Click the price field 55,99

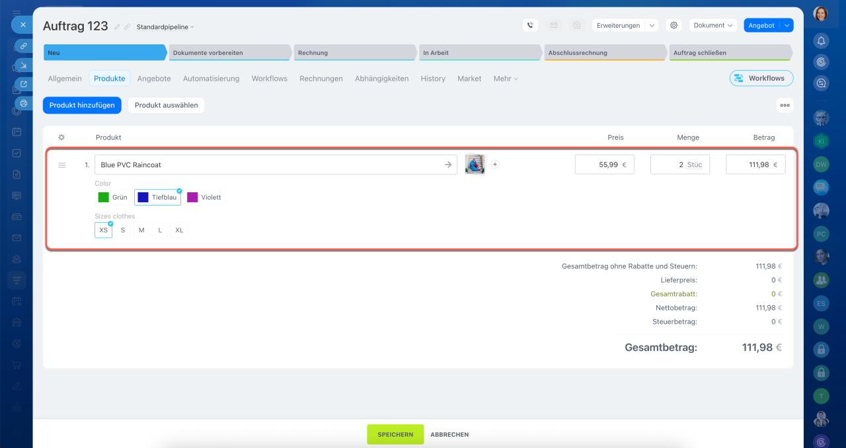pos(604,165)
